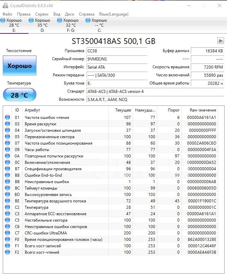Click the next disk arrow button
227x276 pixels.
coord(221,41)
